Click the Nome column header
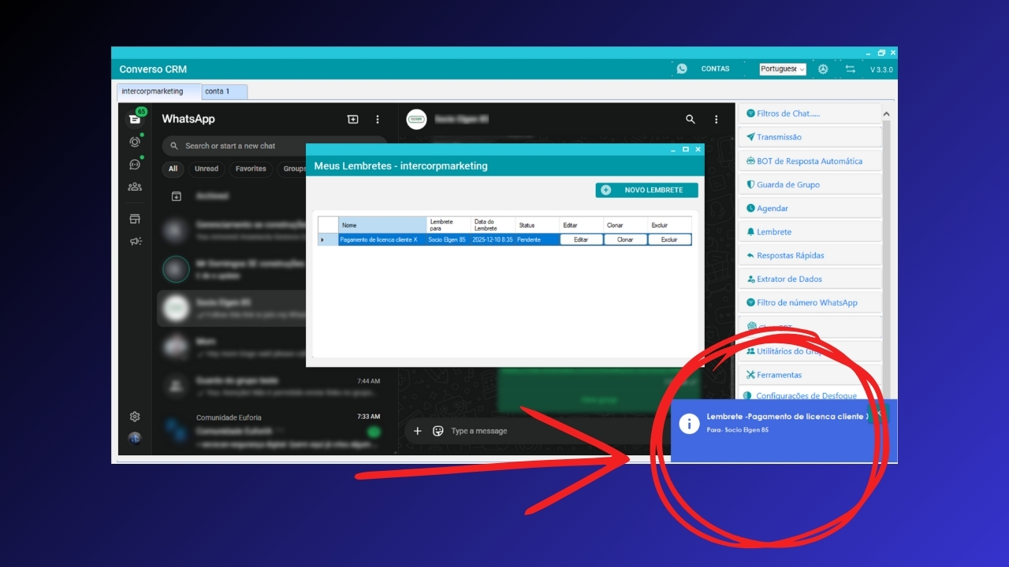 pos(382,225)
